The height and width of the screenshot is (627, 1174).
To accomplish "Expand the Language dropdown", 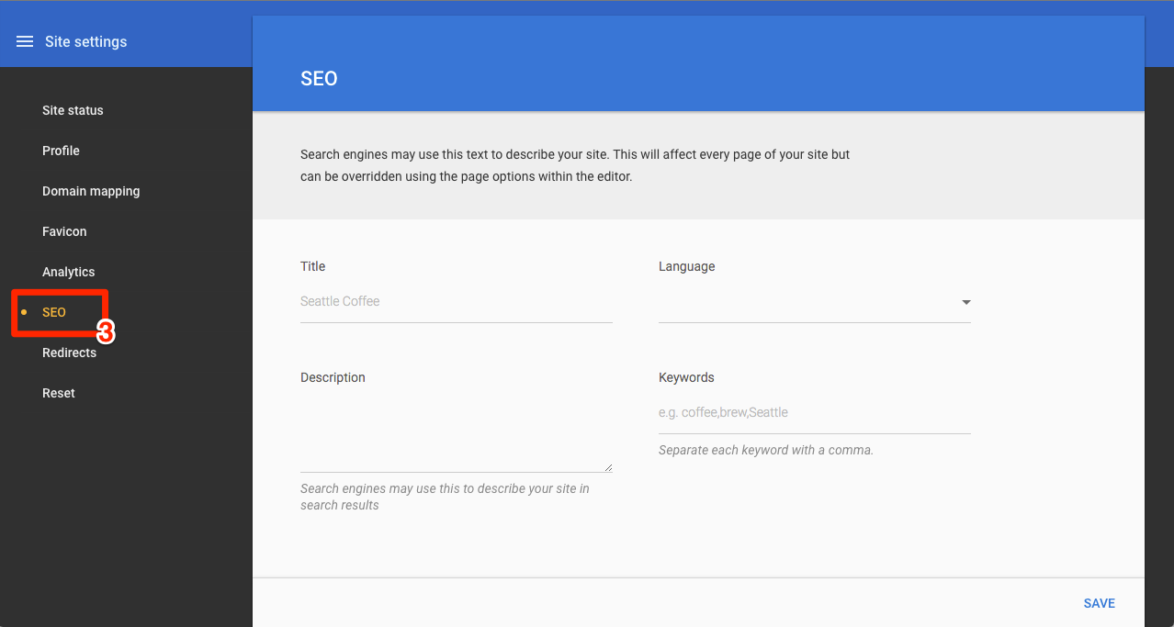I will click(x=814, y=302).
